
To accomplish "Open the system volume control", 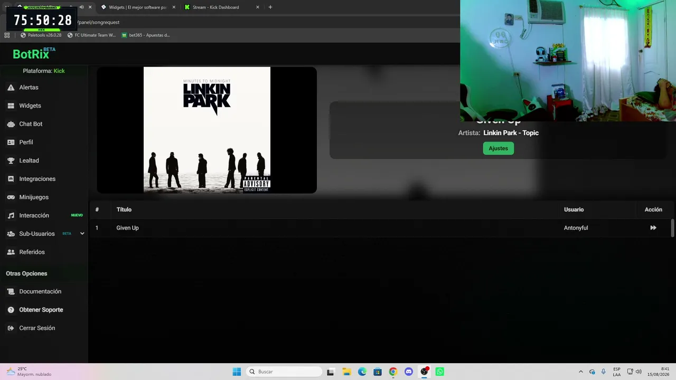I will click(x=639, y=372).
